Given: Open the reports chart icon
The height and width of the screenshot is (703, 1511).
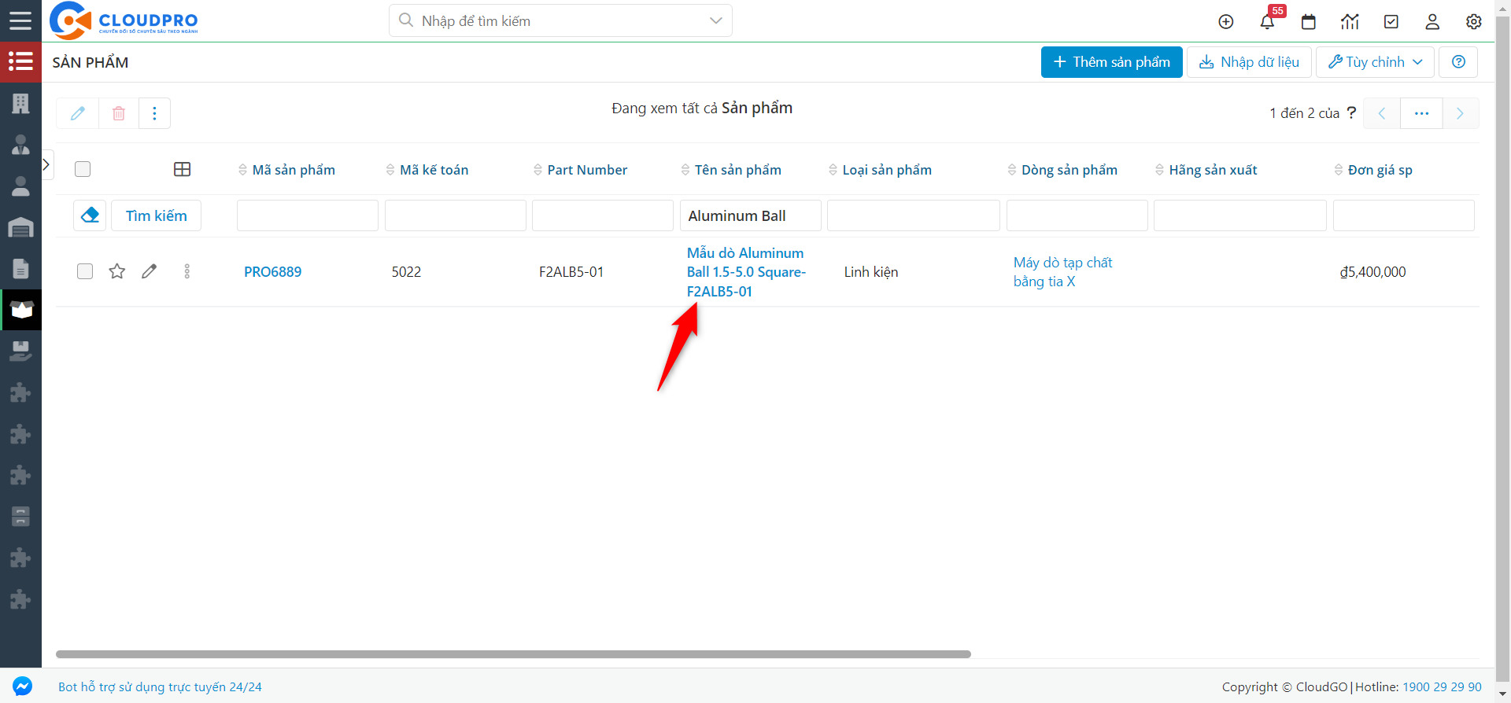Looking at the screenshot, I should [x=1350, y=21].
